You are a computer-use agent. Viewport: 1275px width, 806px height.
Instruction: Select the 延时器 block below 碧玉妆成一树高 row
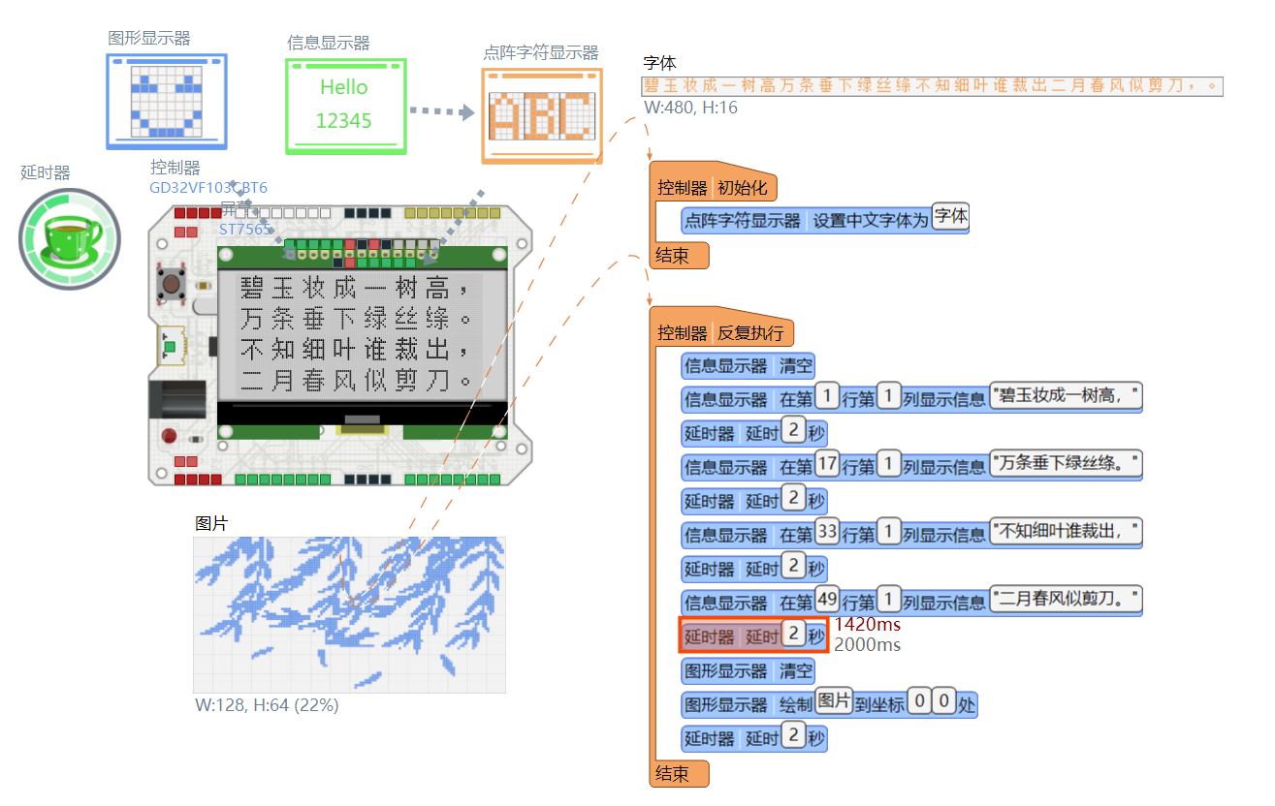click(754, 432)
